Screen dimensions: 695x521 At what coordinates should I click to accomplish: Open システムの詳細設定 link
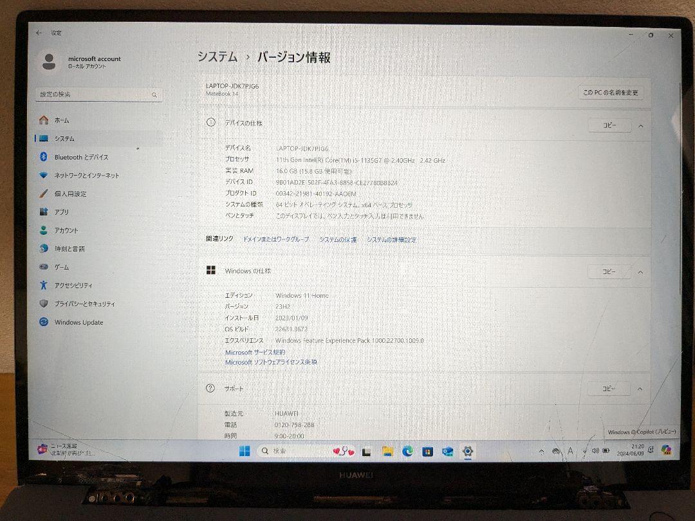coord(391,240)
